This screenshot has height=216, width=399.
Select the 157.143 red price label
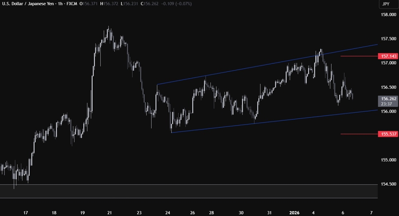(388, 56)
